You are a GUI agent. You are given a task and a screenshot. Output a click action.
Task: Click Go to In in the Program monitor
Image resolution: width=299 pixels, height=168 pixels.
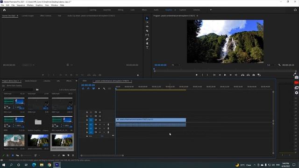coord(214,75)
